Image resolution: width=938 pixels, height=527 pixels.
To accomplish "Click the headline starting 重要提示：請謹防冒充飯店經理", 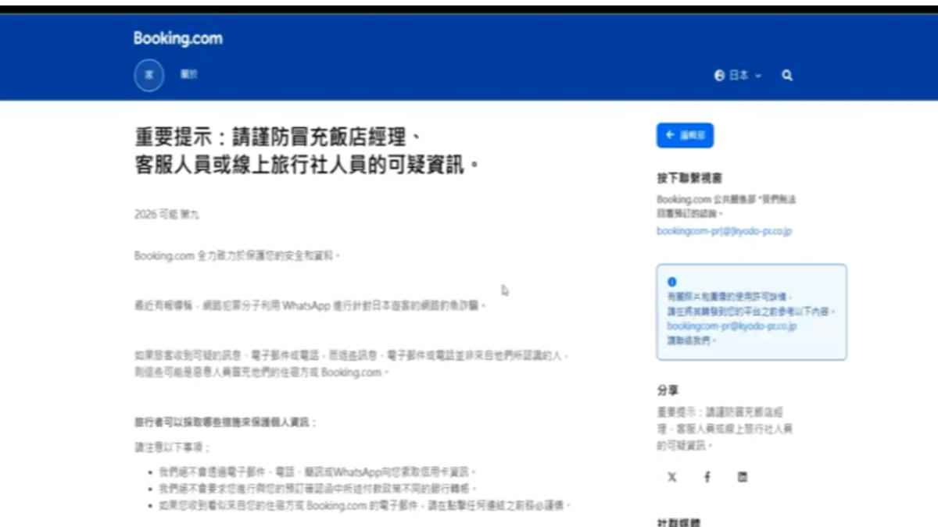I will (306, 152).
